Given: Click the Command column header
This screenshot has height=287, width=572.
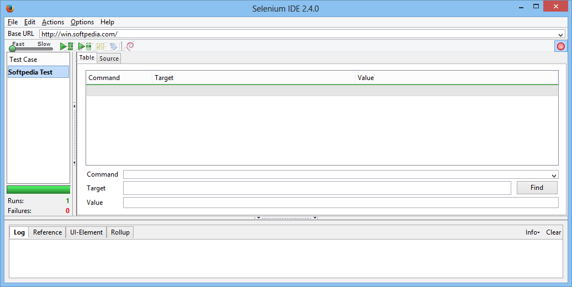Looking at the screenshot, I should point(119,78).
